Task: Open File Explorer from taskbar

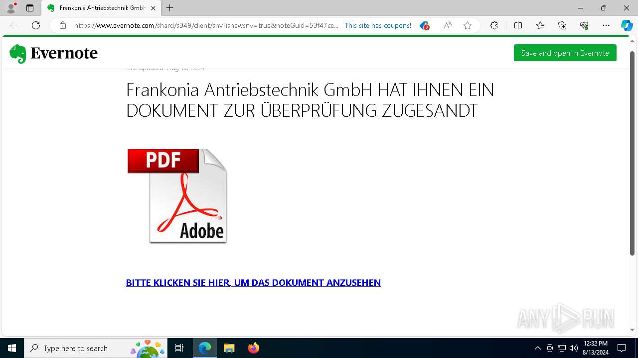Action: (x=229, y=348)
